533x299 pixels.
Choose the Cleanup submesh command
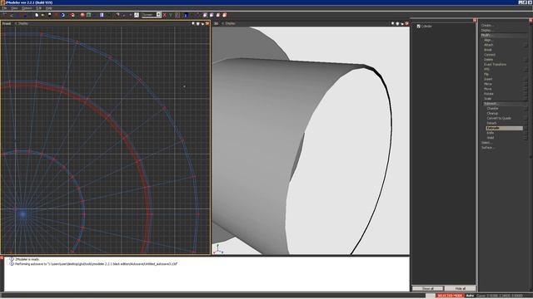(492, 113)
